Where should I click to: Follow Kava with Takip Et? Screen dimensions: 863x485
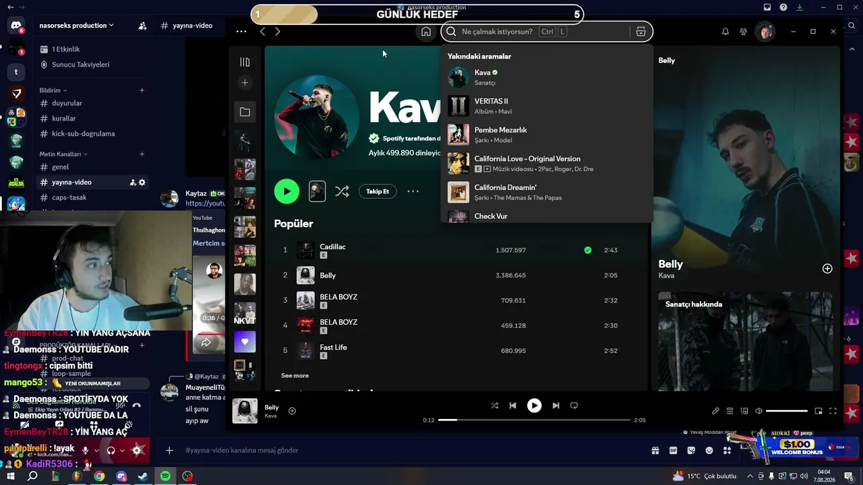pyautogui.click(x=378, y=191)
